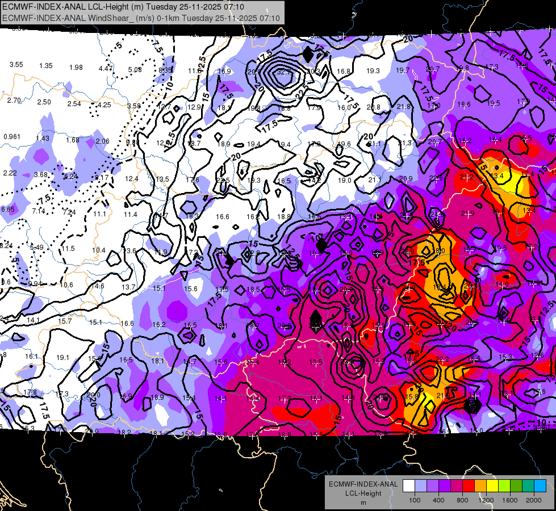The image size is (556, 511).
Task: Click the '2.22' wind shear value
Action: click(10, 173)
